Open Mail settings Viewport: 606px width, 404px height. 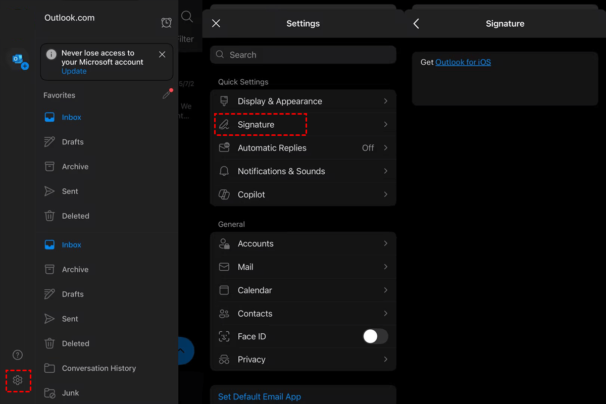point(303,267)
